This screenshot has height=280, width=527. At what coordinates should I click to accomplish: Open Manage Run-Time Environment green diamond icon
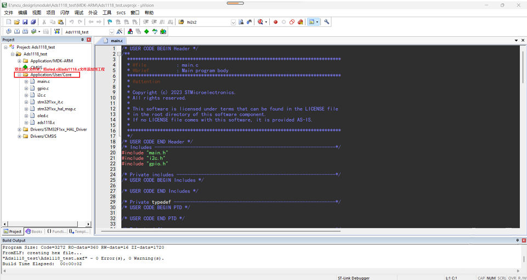pyautogui.click(x=146, y=32)
